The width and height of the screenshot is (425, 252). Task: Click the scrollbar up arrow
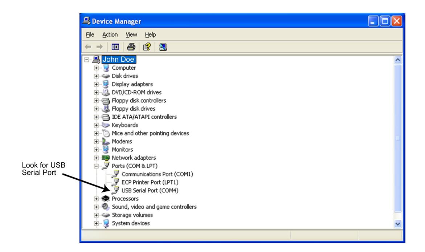pos(398,60)
